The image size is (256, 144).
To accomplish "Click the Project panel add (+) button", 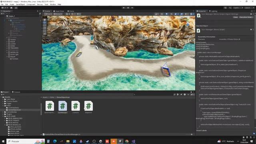I will point(2,94).
